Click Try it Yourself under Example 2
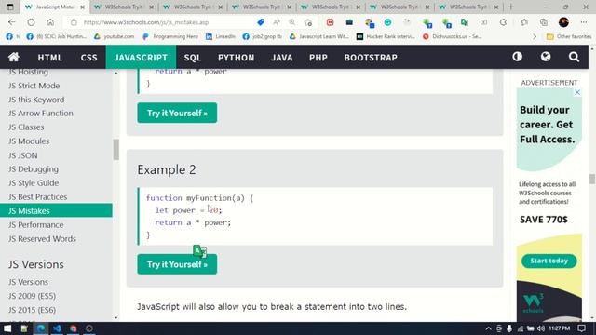Viewport: 596px width, 335px height. (x=177, y=264)
